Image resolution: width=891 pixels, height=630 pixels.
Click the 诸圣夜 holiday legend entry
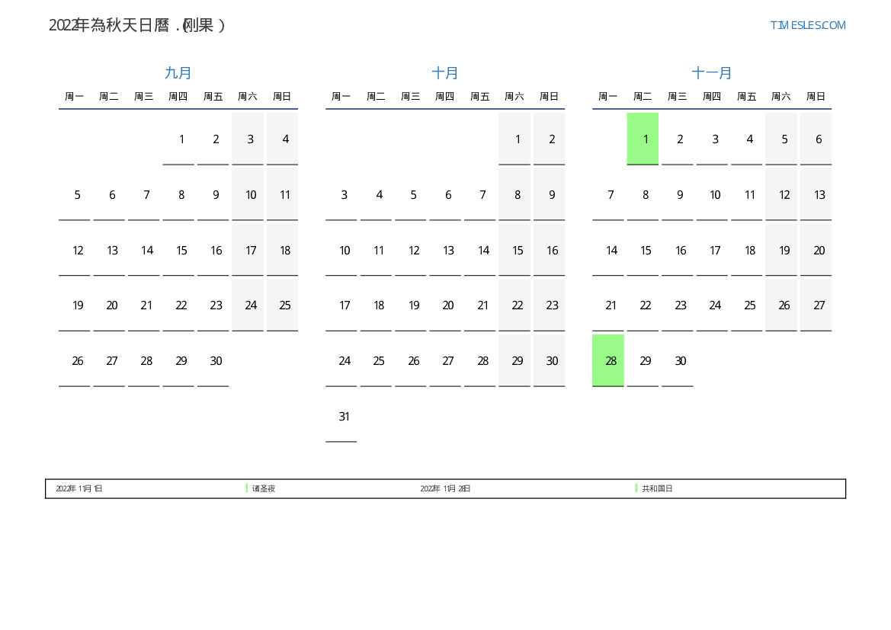(x=264, y=488)
